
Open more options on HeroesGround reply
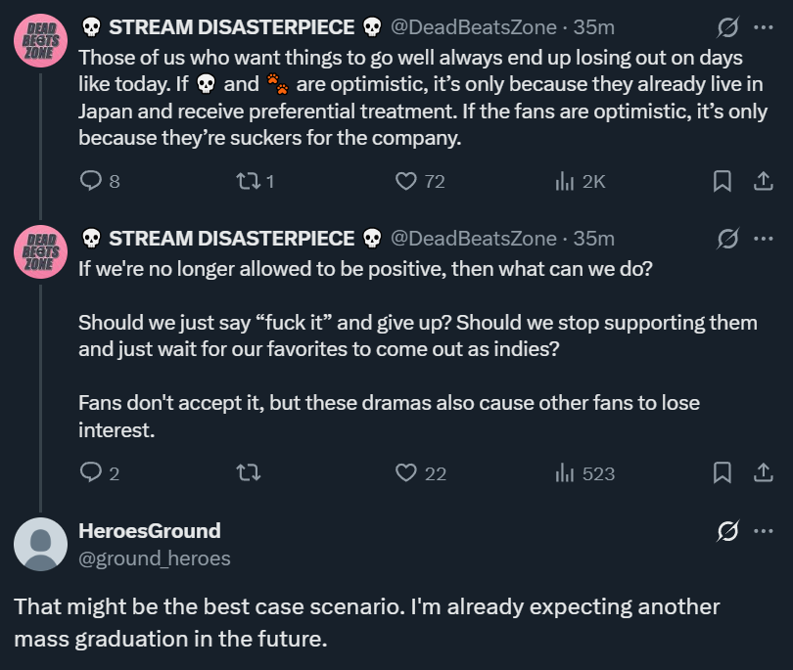click(764, 530)
